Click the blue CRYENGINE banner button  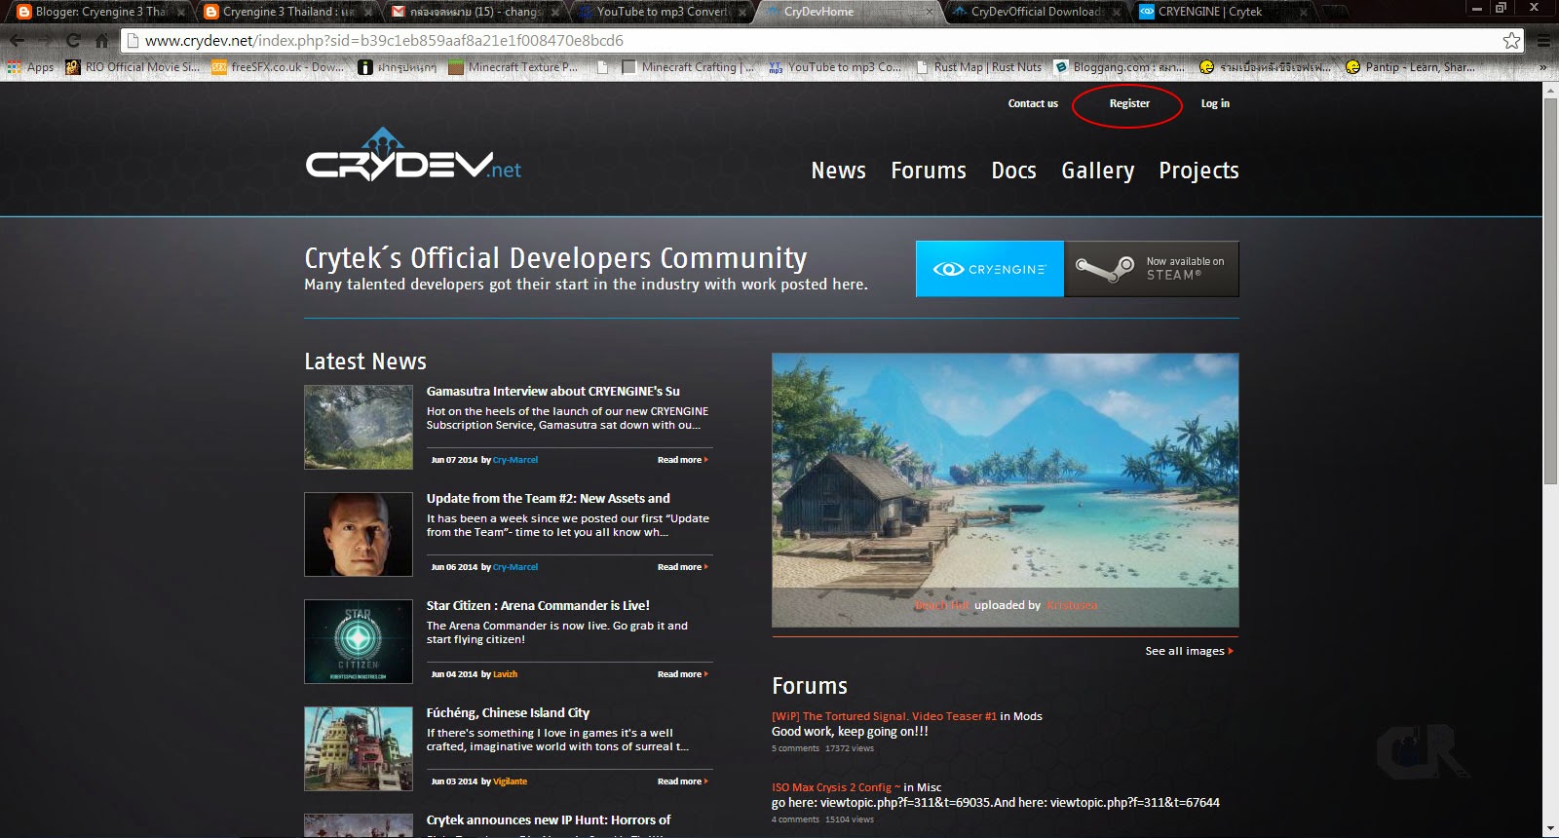tap(990, 269)
